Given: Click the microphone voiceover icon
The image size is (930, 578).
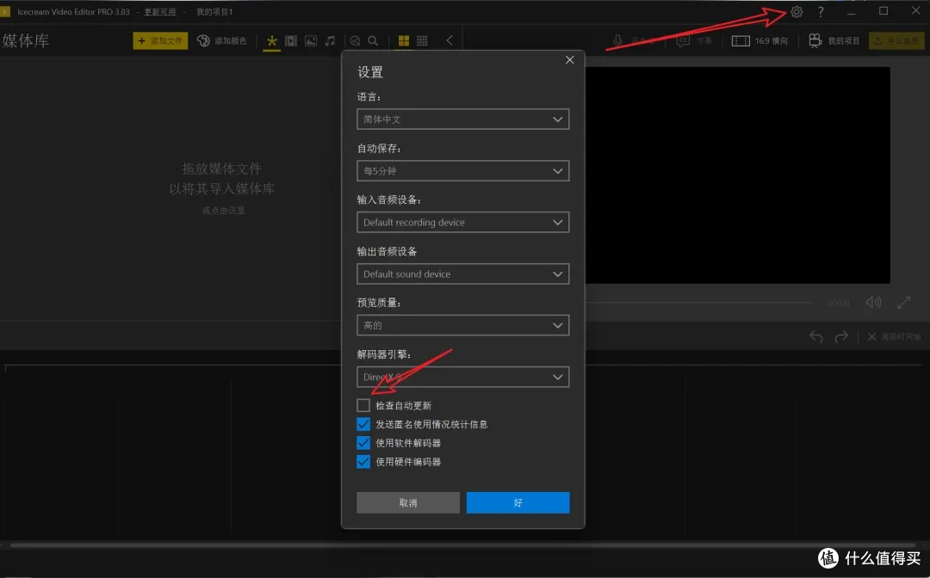Looking at the screenshot, I should point(617,41).
